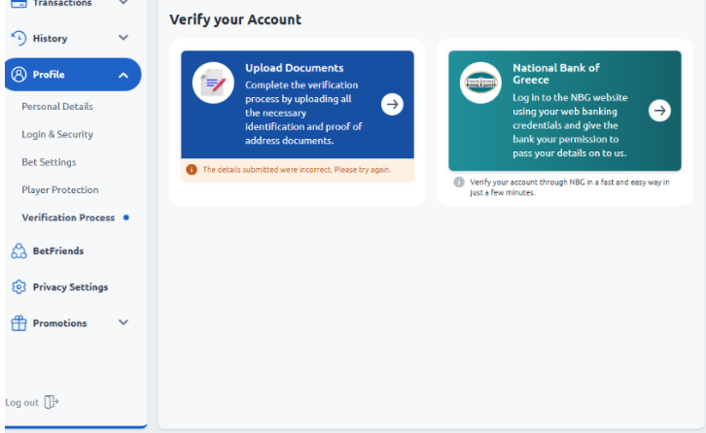706x433 pixels.
Task: Click the National Bank of Greece arrow
Action: (x=659, y=111)
